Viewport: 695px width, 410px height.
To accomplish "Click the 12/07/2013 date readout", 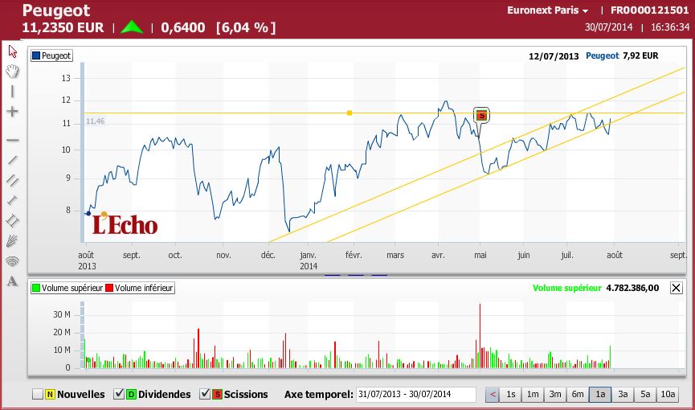I will 554,56.
